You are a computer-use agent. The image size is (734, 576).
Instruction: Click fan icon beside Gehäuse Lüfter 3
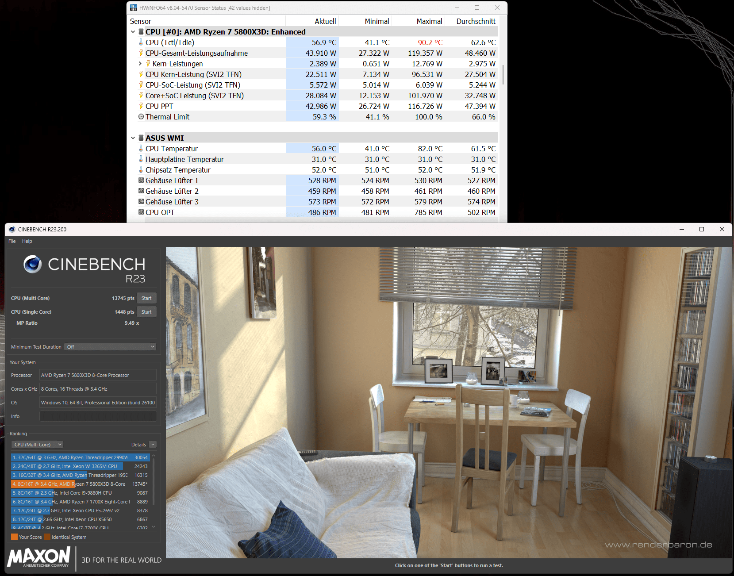141,202
